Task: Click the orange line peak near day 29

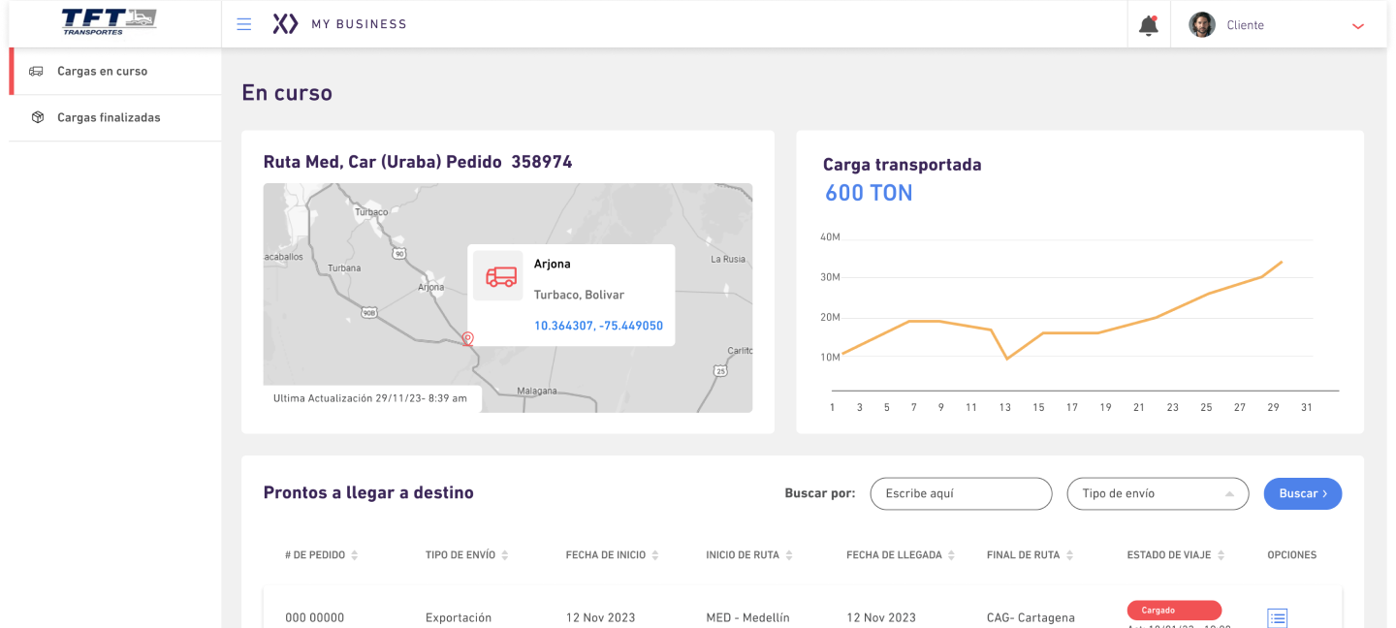Action: point(1282,262)
